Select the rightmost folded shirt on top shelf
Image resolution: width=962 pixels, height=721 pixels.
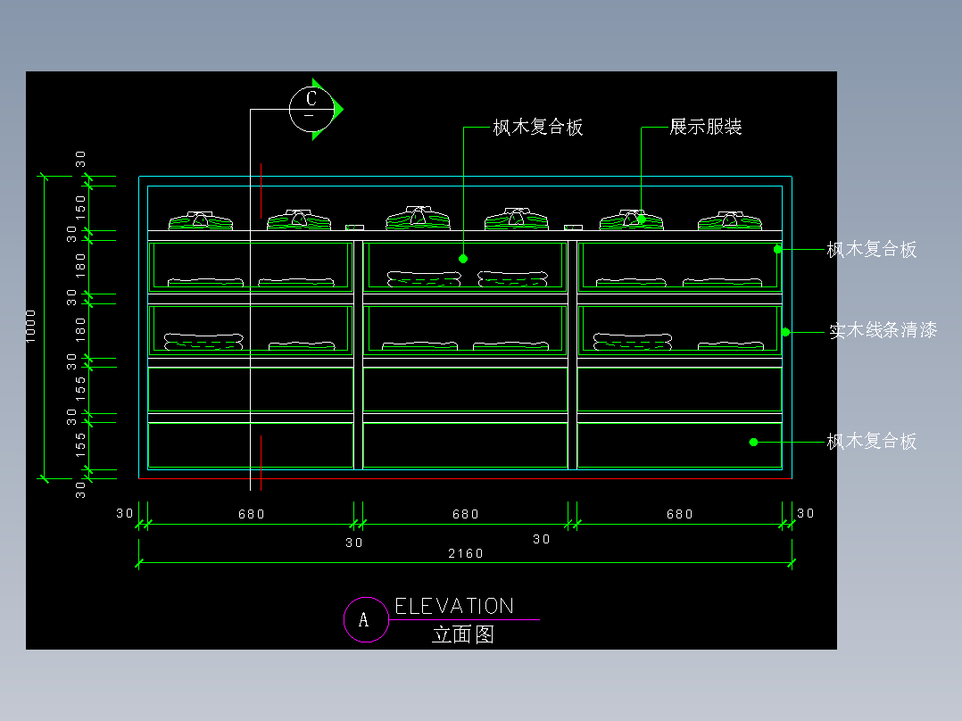coord(730,221)
